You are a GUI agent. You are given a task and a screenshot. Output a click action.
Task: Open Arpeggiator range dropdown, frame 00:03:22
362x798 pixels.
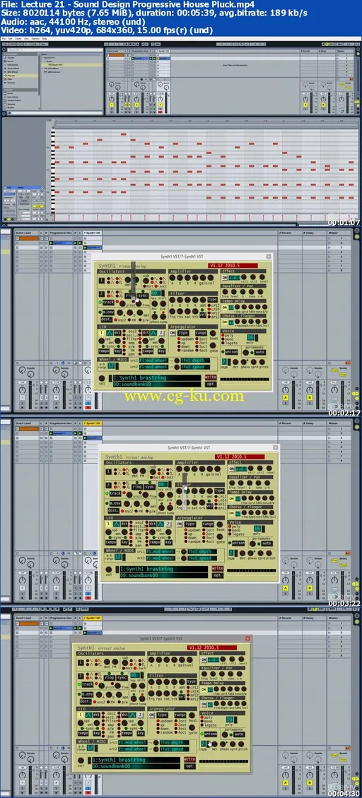point(208,524)
